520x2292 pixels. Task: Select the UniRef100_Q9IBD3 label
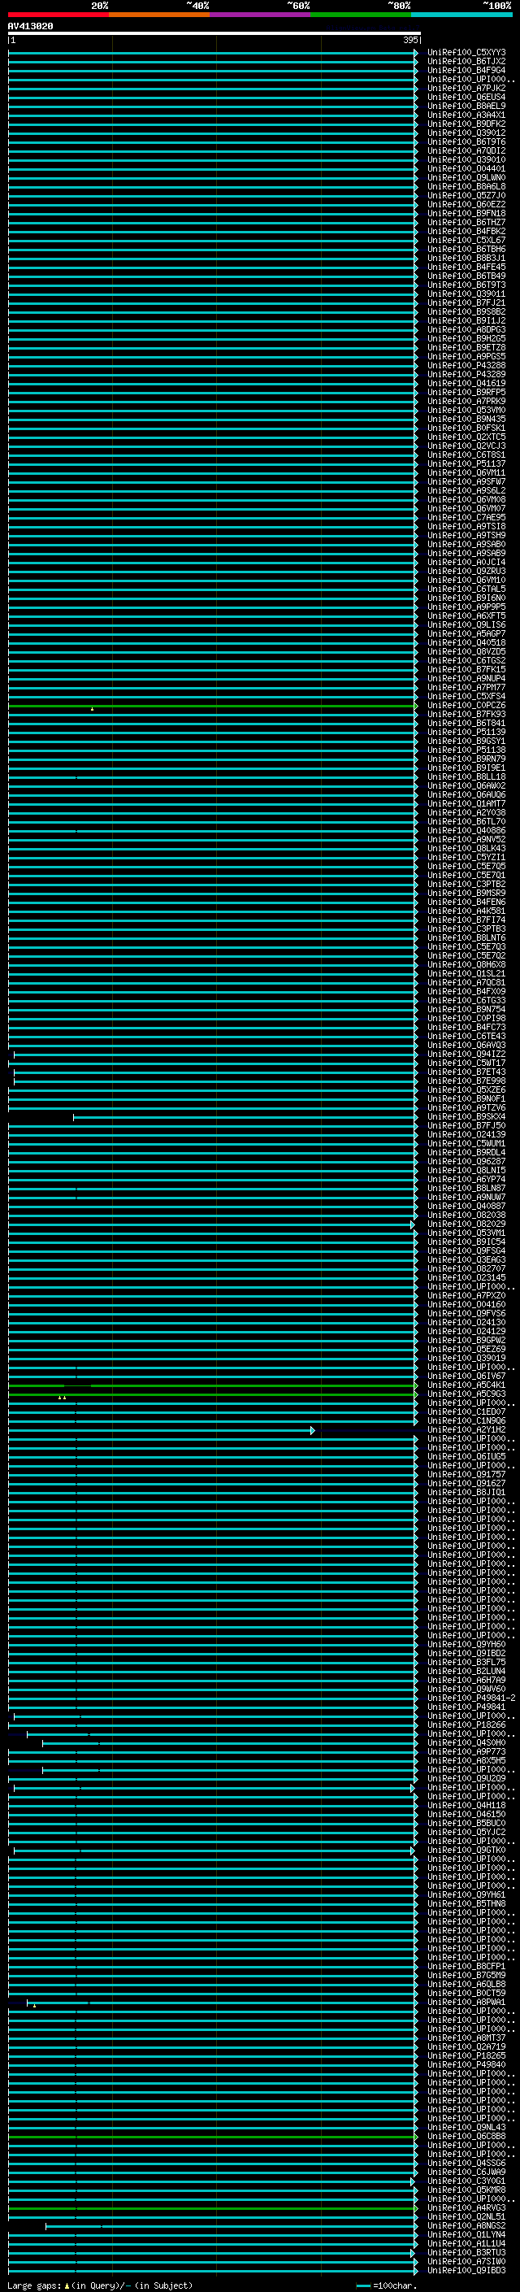466,2272
